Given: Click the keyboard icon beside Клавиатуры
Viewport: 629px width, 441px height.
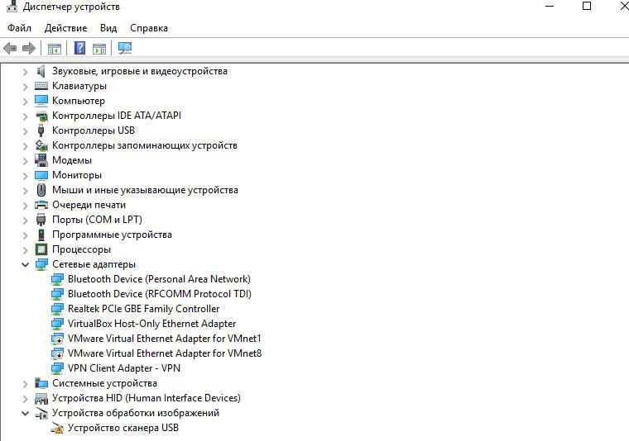Looking at the screenshot, I should click(x=41, y=86).
